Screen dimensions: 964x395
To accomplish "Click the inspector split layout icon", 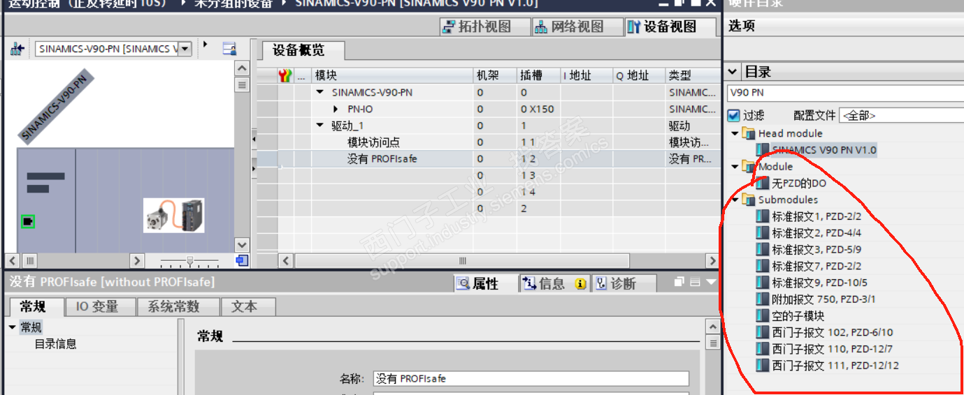I will coord(695,282).
